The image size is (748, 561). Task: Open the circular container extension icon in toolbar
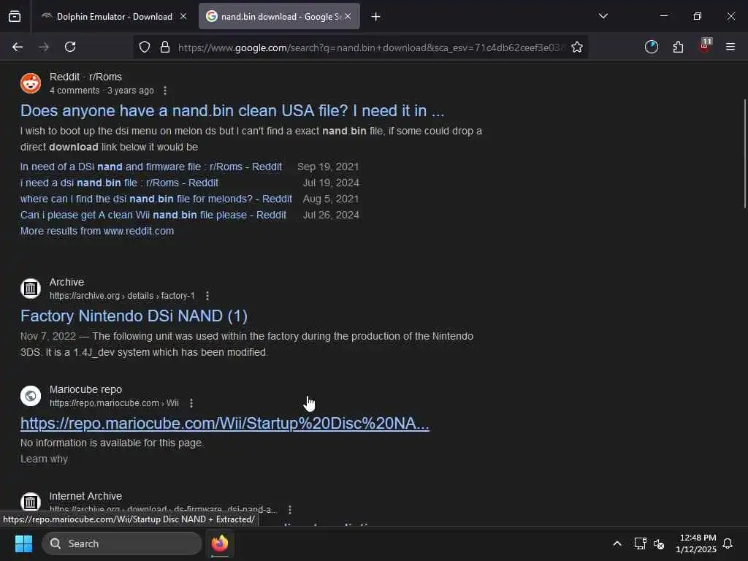point(651,47)
